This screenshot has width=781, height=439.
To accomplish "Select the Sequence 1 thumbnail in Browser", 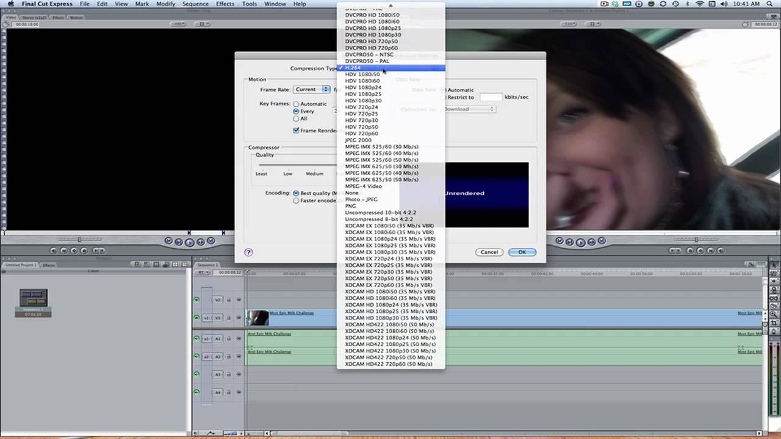I will point(34,298).
